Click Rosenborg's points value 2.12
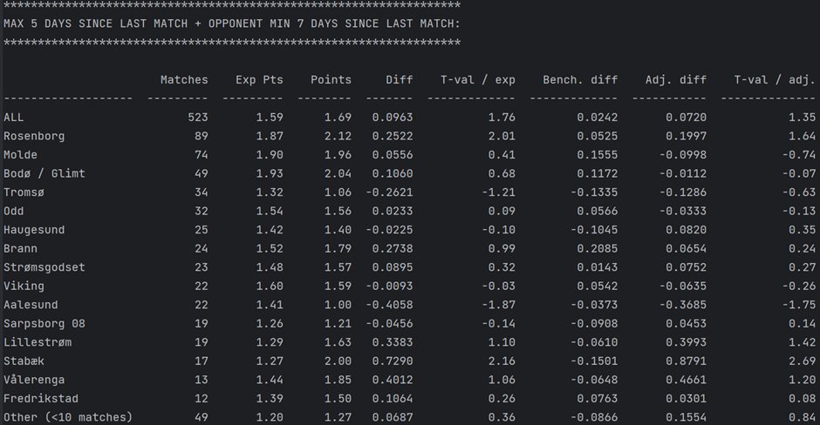The image size is (820, 425). (x=338, y=136)
